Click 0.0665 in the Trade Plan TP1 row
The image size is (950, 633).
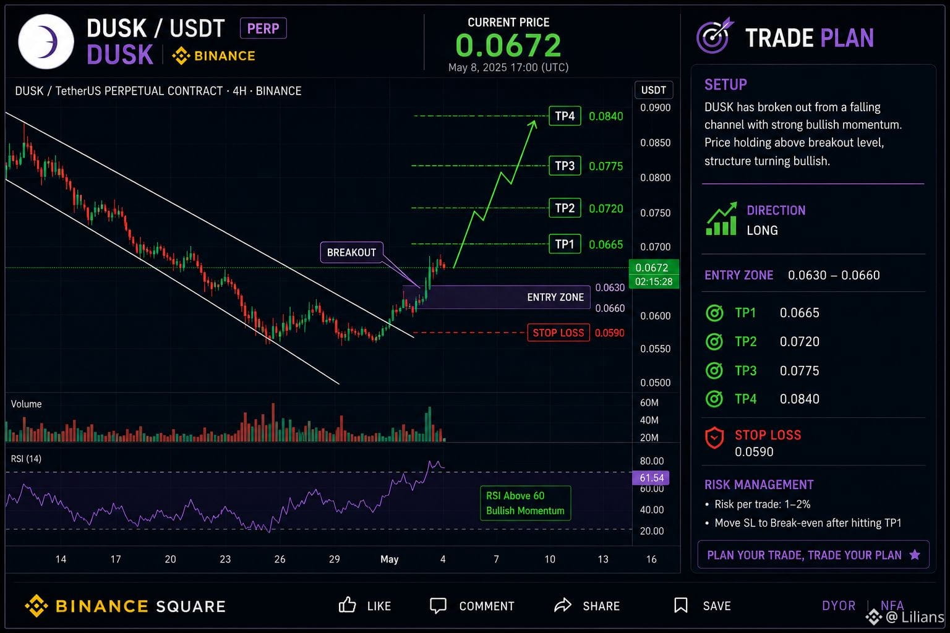800,313
